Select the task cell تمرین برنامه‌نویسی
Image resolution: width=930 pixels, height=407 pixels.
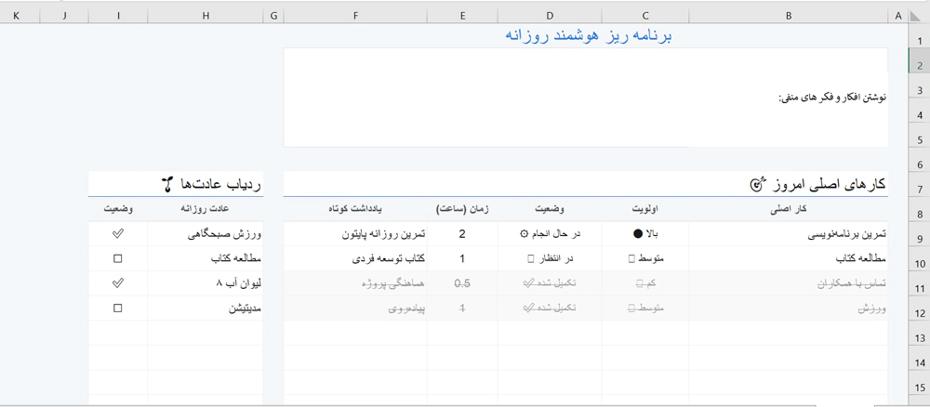(789, 234)
